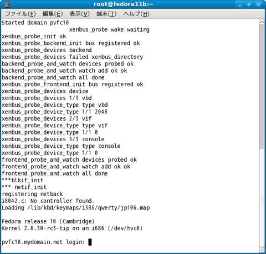Click the scrollbar up arrow
The image size is (266, 254).
click(x=262, y=22)
